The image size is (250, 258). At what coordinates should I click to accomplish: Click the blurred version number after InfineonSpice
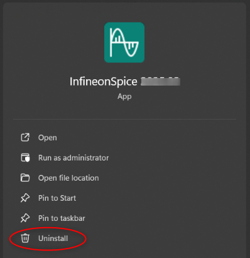160,81
